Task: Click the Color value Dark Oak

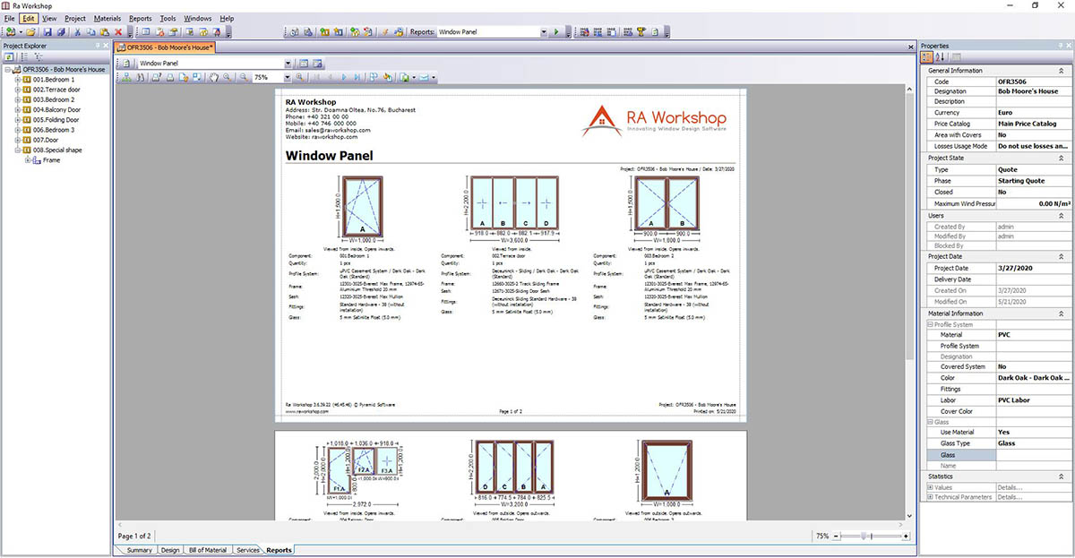Action: tap(1032, 378)
